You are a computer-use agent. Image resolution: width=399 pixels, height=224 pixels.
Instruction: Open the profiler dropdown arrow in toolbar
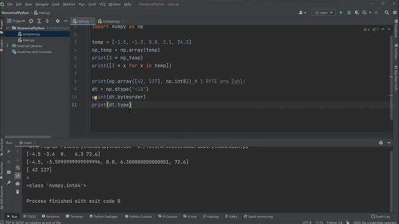[x=370, y=12]
